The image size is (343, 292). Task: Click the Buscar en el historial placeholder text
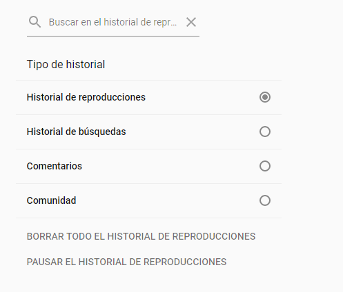pos(112,22)
